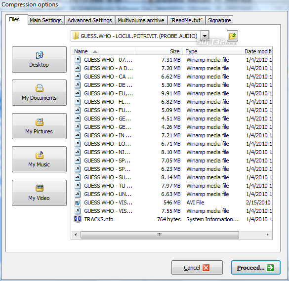Select the file icon of GUESS WHO - 07
Viewport: 289px width, 281px height.
coord(78,60)
